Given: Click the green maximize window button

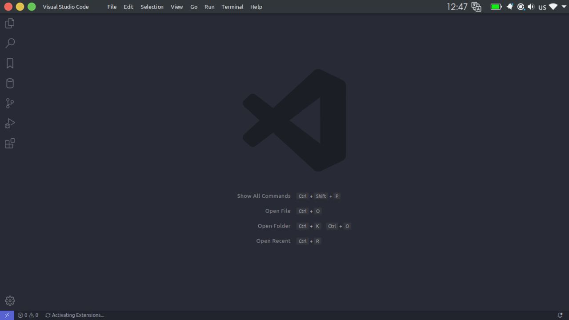Looking at the screenshot, I should tap(32, 7).
